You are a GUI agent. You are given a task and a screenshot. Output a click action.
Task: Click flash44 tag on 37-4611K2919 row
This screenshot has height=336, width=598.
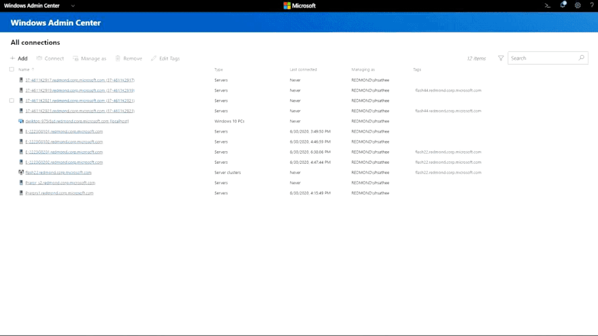coord(448,90)
